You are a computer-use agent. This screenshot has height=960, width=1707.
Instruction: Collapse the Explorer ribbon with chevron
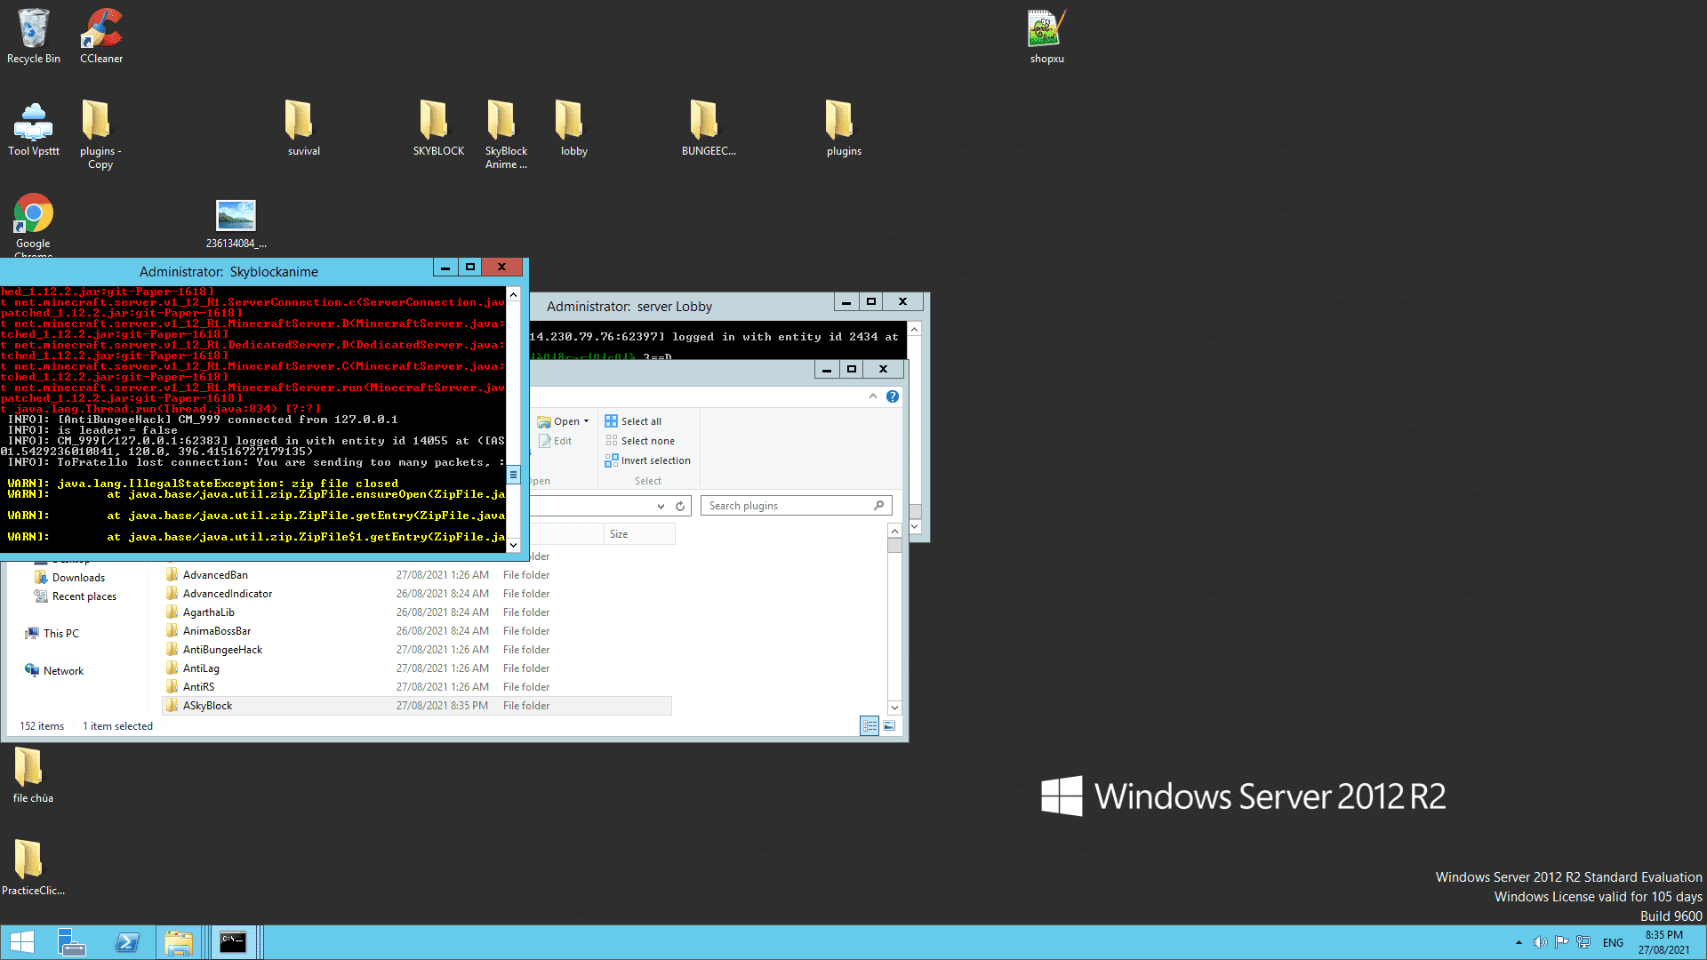click(873, 396)
